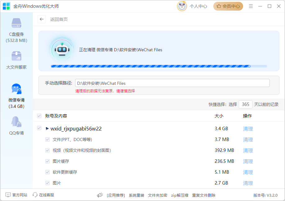Click the 操作 column header

point(247,116)
